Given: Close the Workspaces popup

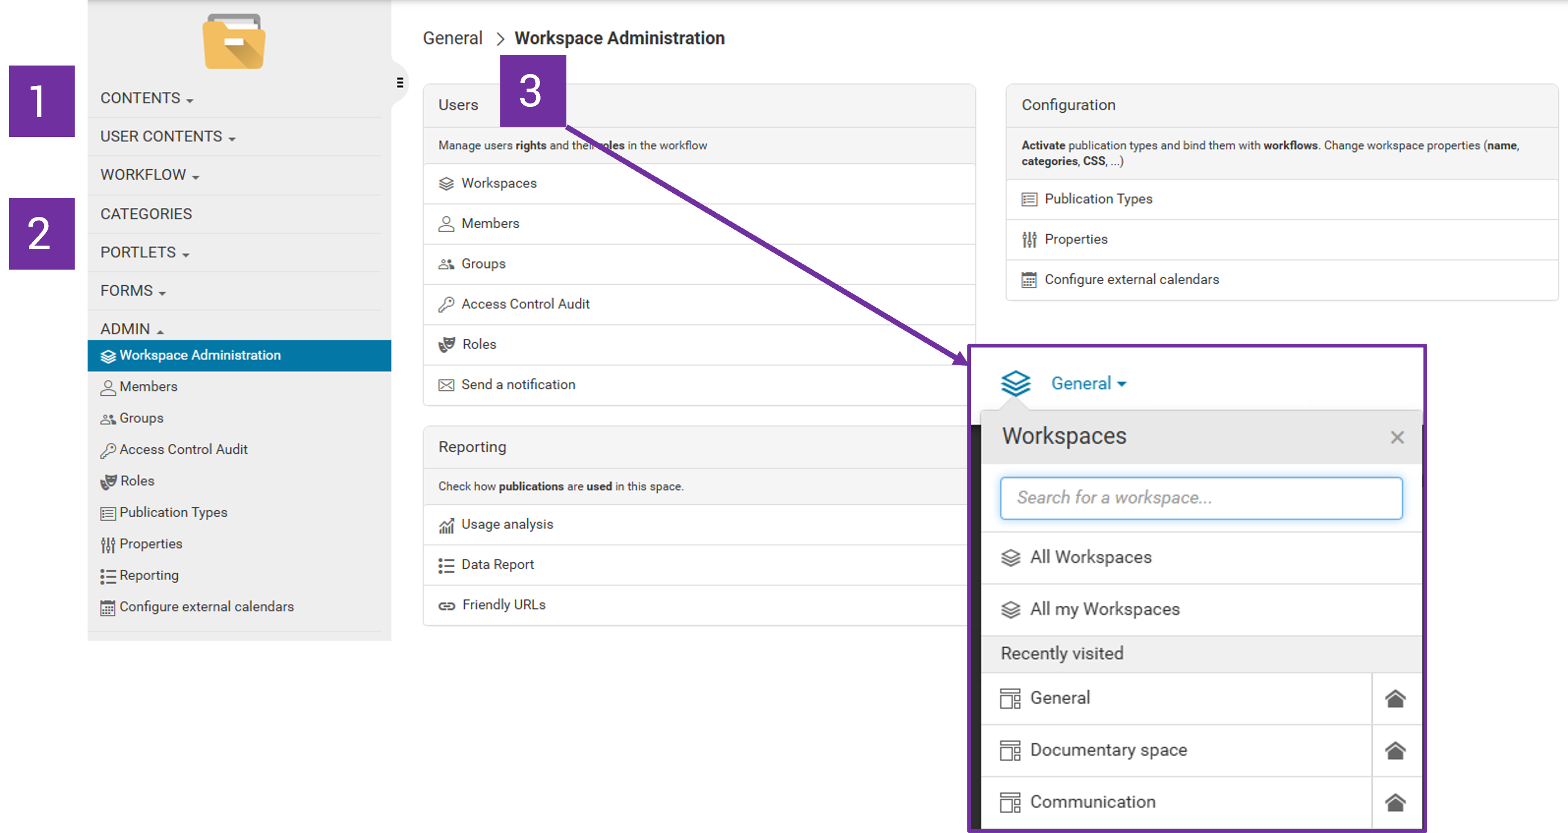Looking at the screenshot, I should click(x=1397, y=438).
